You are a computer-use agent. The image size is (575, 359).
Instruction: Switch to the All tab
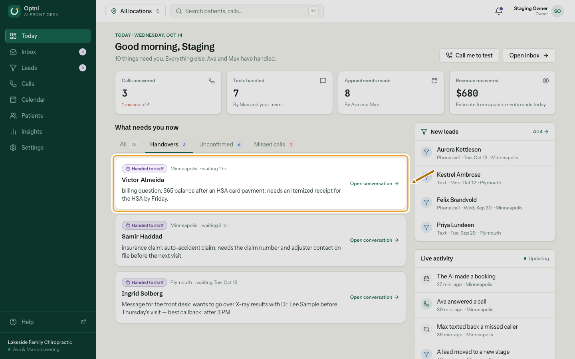129,144
